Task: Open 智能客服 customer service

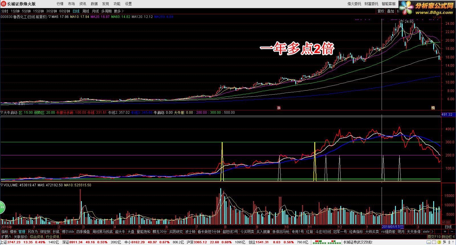Action: (388, 4)
